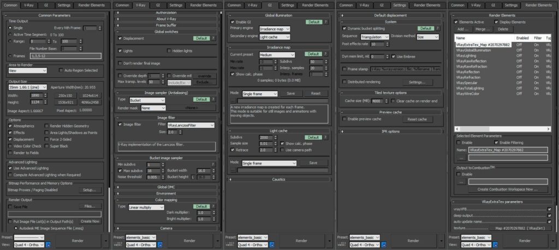Open the Primary engine Irradiance map dropdown
Viewport: 559px width, 250px height.
tap(275, 29)
